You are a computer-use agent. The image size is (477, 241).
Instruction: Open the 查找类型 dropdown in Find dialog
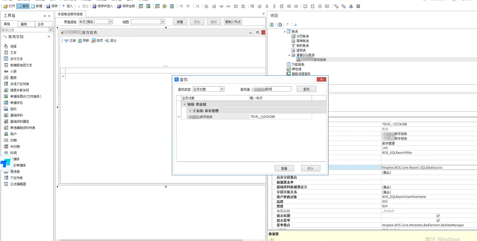[222, 89]
